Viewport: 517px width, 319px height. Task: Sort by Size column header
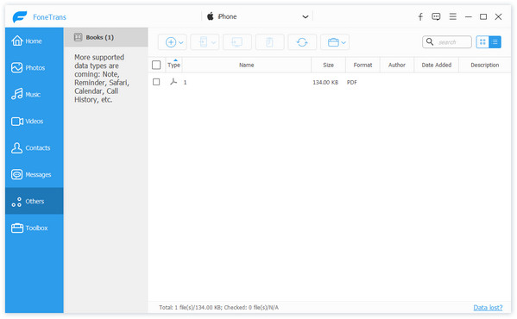tap(328, 65)
